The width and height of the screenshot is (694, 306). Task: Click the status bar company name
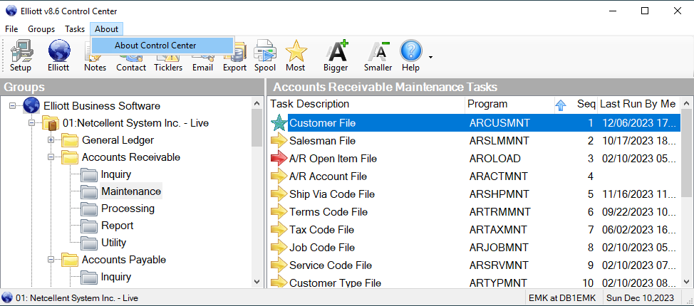coord(78,297)
